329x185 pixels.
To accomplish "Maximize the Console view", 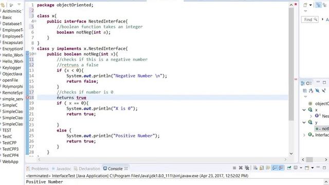I will point(324,168).
